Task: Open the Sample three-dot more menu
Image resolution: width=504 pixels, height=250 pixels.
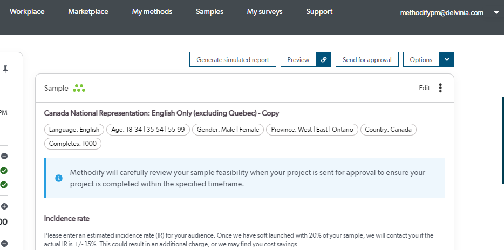Action: tap(440, 88)
